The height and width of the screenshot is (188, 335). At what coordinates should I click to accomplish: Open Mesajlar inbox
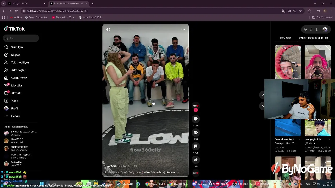click(x=13, y=86)
